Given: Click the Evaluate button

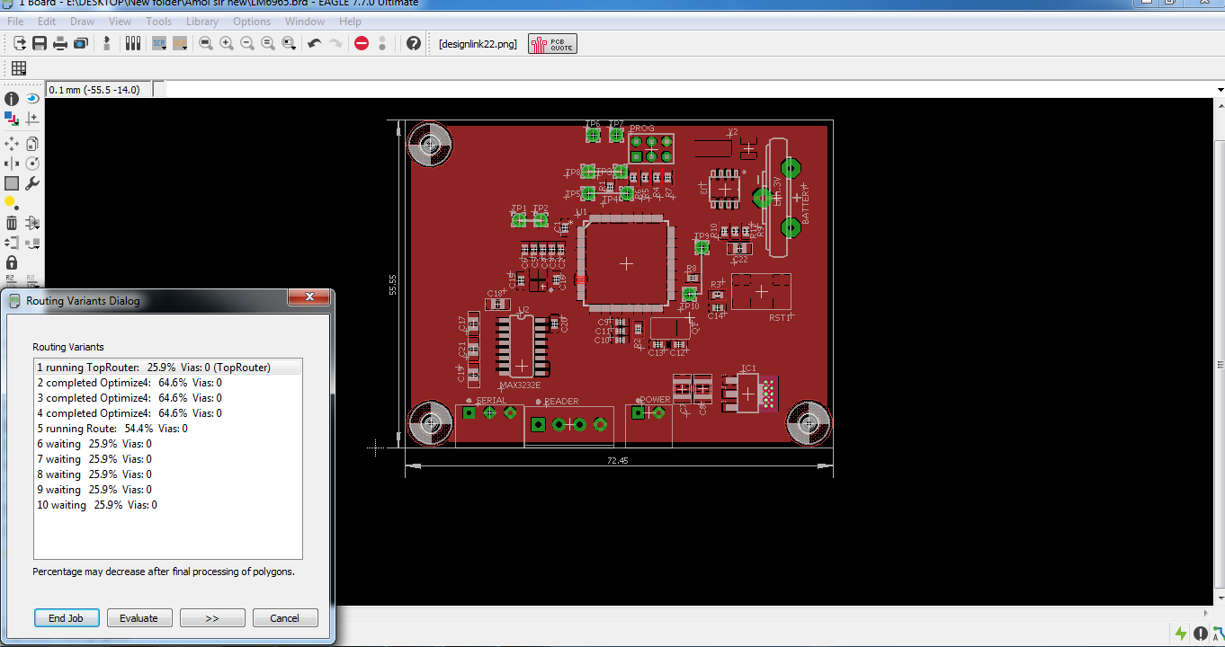Looking at the screenshot, I should pyautogui.click(x=139, y=618).
